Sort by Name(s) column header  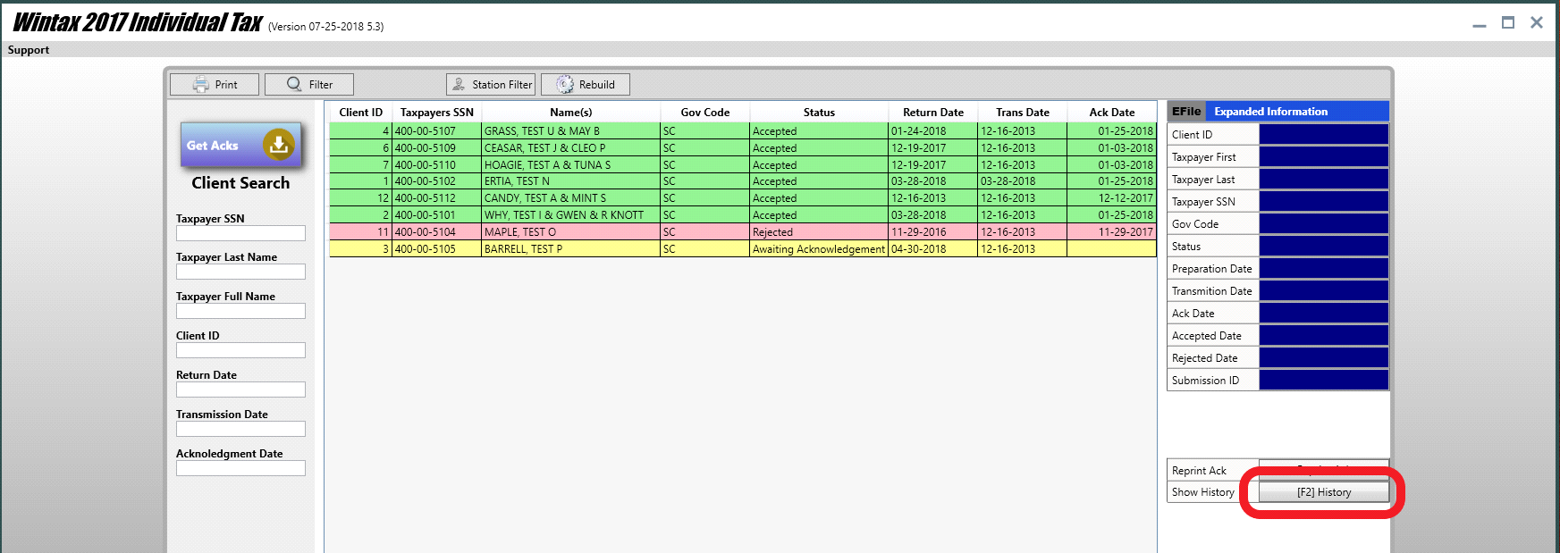tap(571, 113)
